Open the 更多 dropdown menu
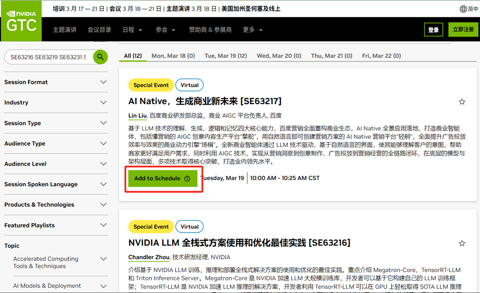The image size is (480, 293). pos(252,29)
